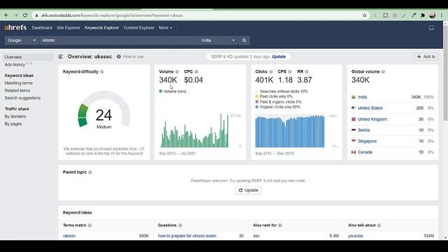Click the keyword search input field
This screenshot has height=252, width=448.
118,41
